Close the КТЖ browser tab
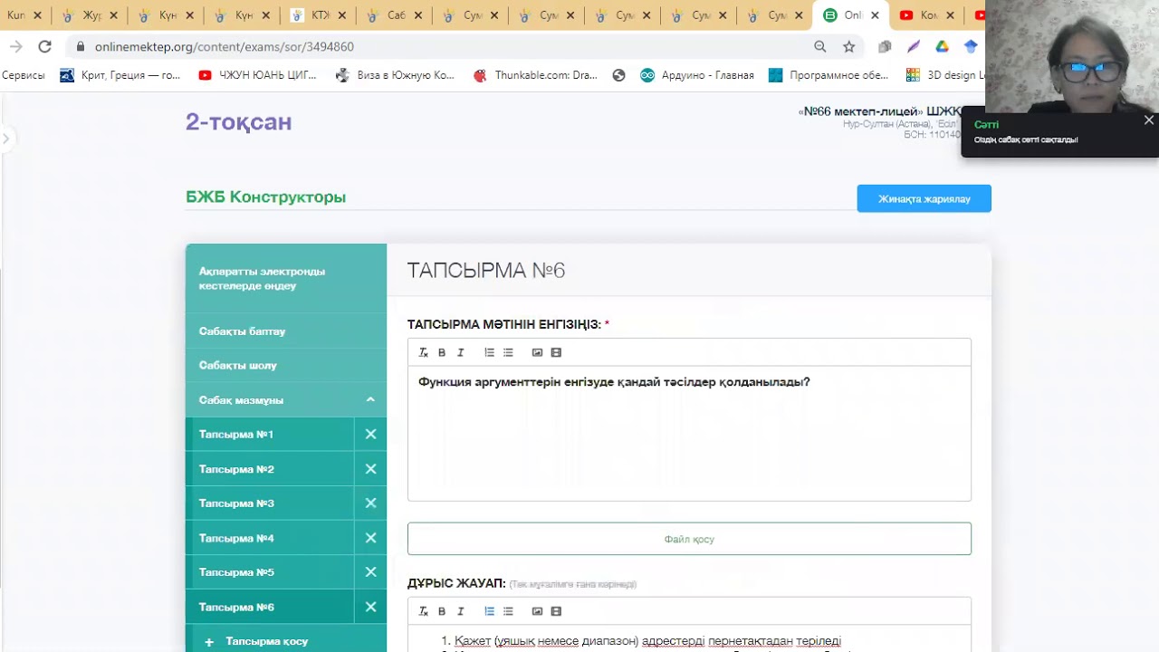 [x=342, y=15]
